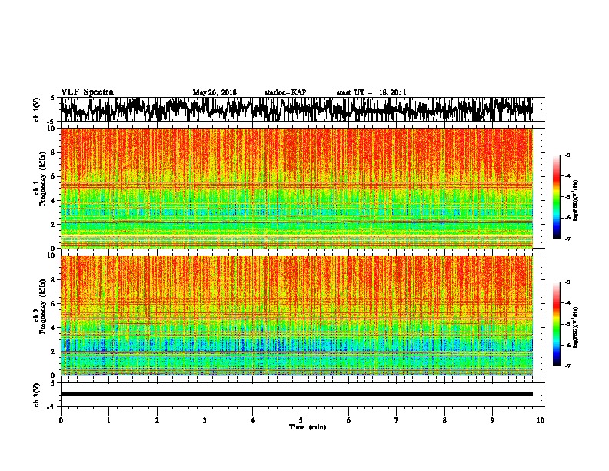Click the time axis tick label "1"
The image size is (609, 471).
pos(108,420)
